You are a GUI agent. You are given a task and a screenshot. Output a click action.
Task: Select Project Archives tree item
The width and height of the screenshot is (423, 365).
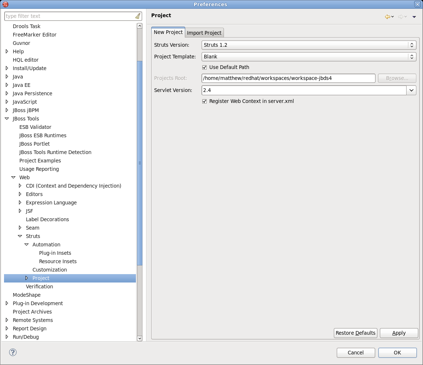32,312
